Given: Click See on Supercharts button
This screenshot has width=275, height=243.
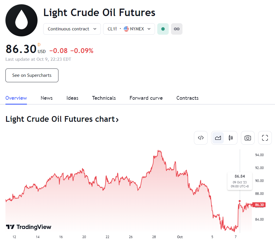Looking at the screenshot, I should click(x=32, y=75).
